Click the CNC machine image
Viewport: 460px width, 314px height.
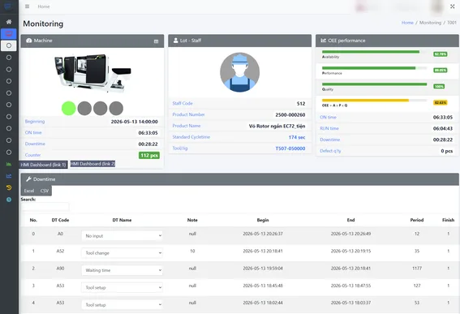pos(92,73)
